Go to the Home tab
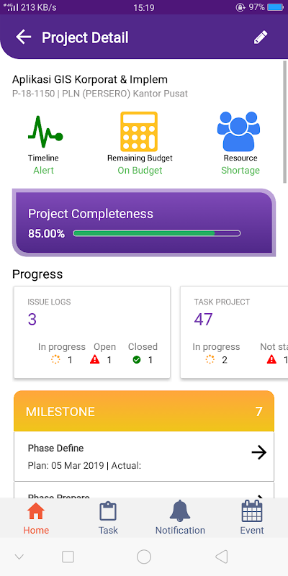The width and height of the screenshot is (288, 576). [36, 518]
